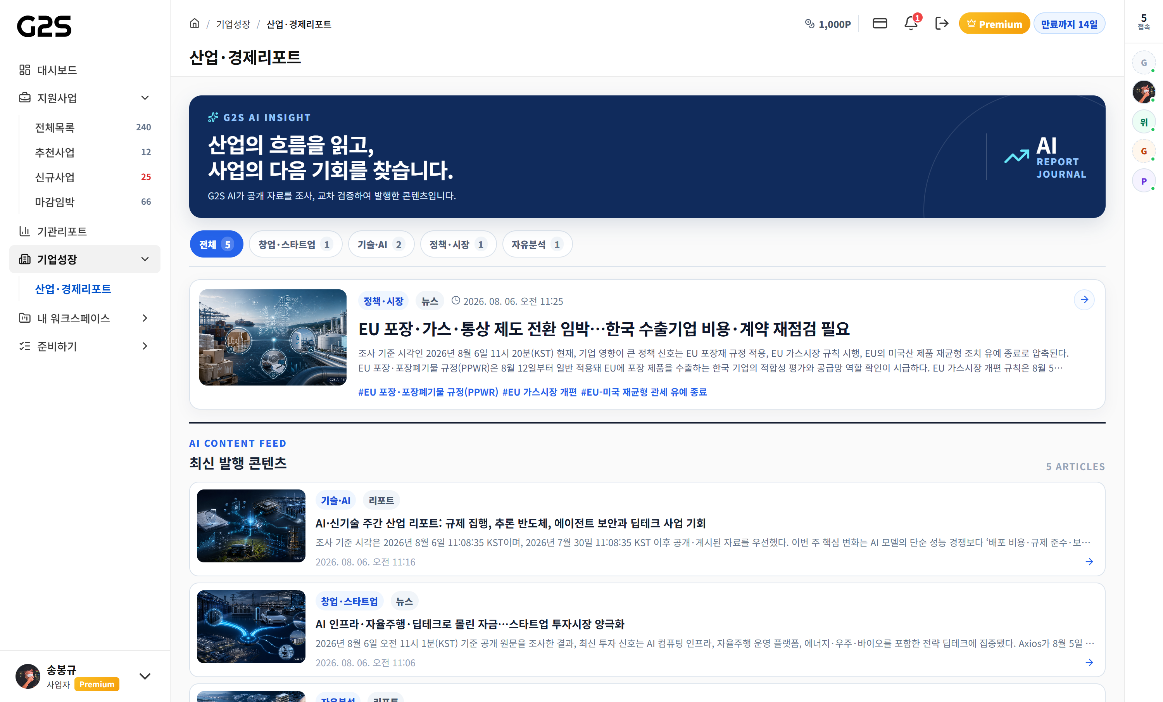Open the EU article thumbnail image
This screenshot has height=702, width=1163.
tap(273, 337)
